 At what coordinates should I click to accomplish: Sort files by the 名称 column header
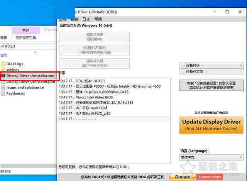click(x=4, y=55)
